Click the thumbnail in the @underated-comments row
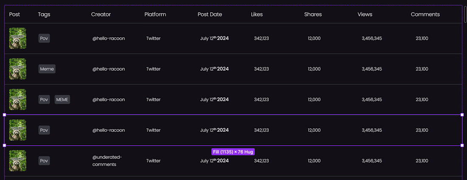Image resolution: width=467 pixels, height=180 pixels. (x=18, y=161)
